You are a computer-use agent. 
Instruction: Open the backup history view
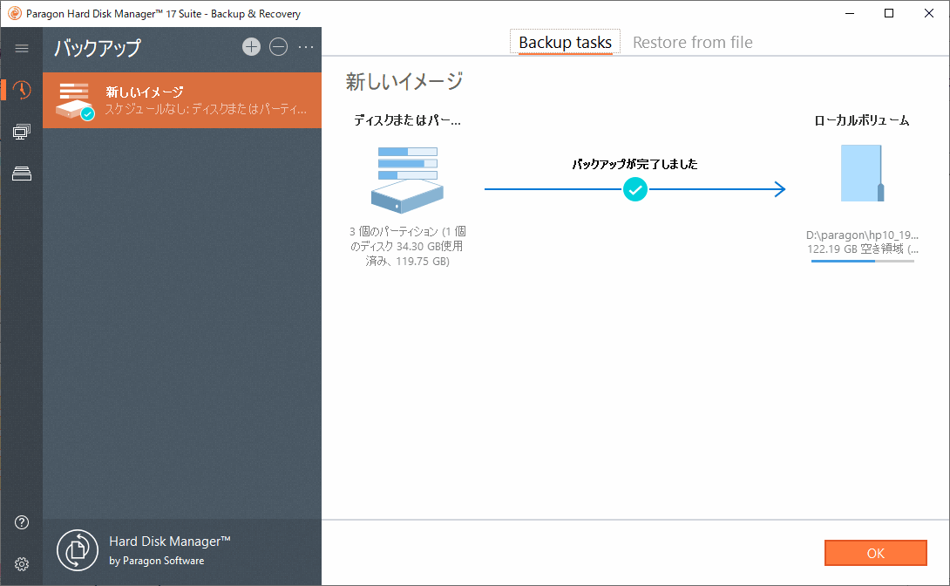(20, 90)
